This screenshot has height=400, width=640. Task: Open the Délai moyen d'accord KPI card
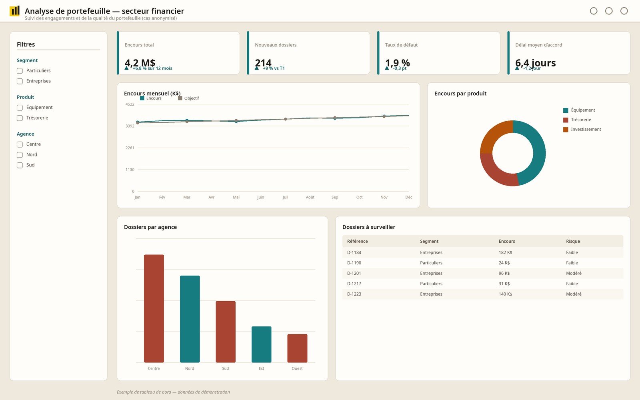coord(569,53)
